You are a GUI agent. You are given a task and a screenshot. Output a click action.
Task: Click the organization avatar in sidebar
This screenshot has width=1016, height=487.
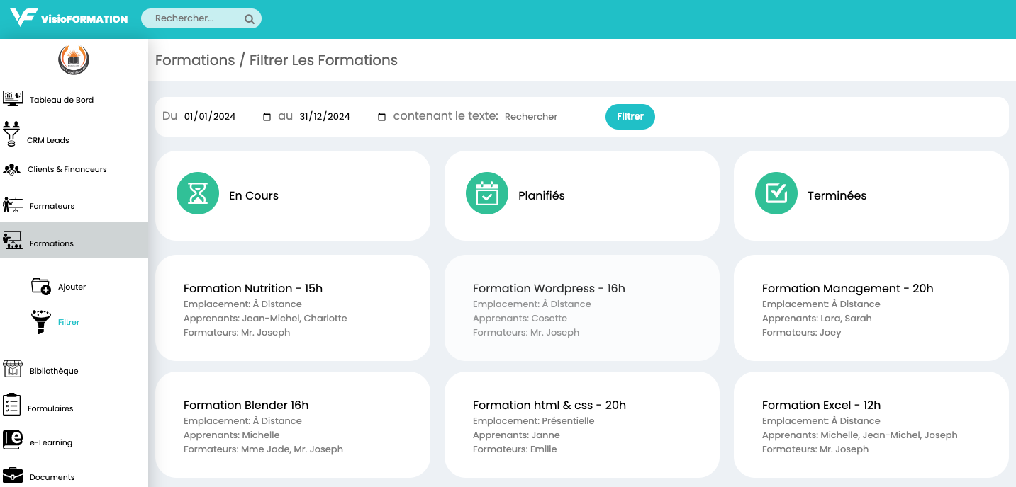click(74, 60)
